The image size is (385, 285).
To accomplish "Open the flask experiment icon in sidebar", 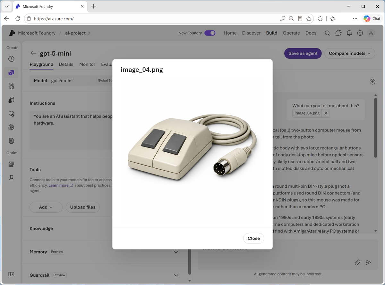I will 11,178.
